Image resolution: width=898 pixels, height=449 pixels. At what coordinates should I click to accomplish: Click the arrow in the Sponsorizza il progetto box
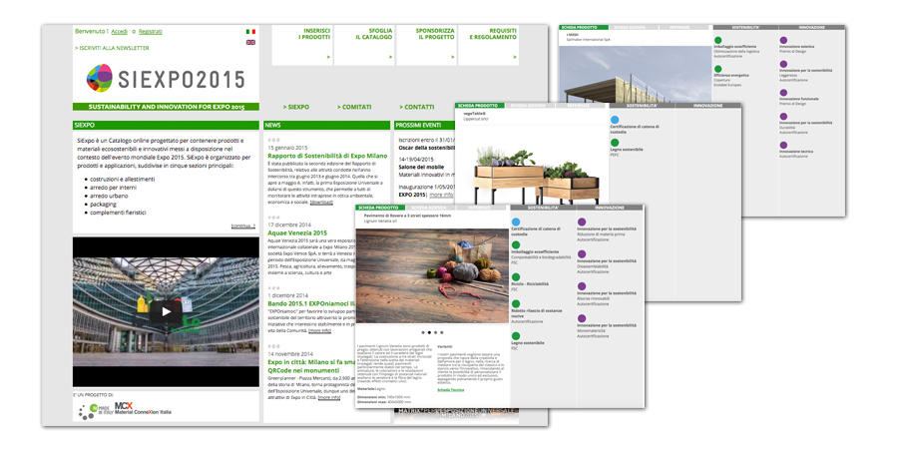coord(452,57)
